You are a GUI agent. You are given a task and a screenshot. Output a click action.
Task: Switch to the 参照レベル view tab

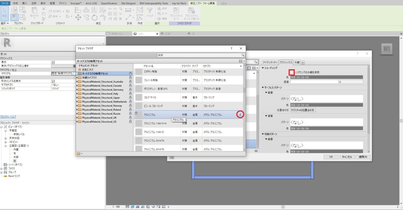(116, 34)
